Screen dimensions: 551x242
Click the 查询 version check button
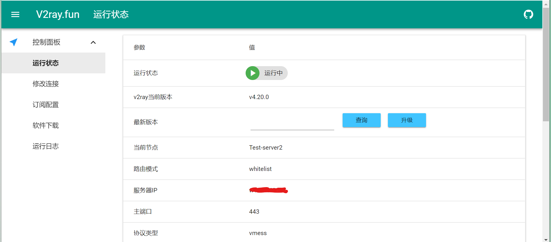click(361, 120)
